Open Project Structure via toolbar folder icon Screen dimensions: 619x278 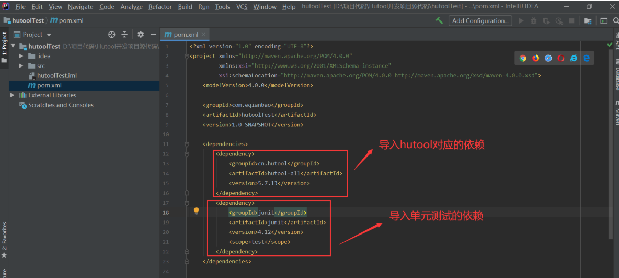pos(588,20)
